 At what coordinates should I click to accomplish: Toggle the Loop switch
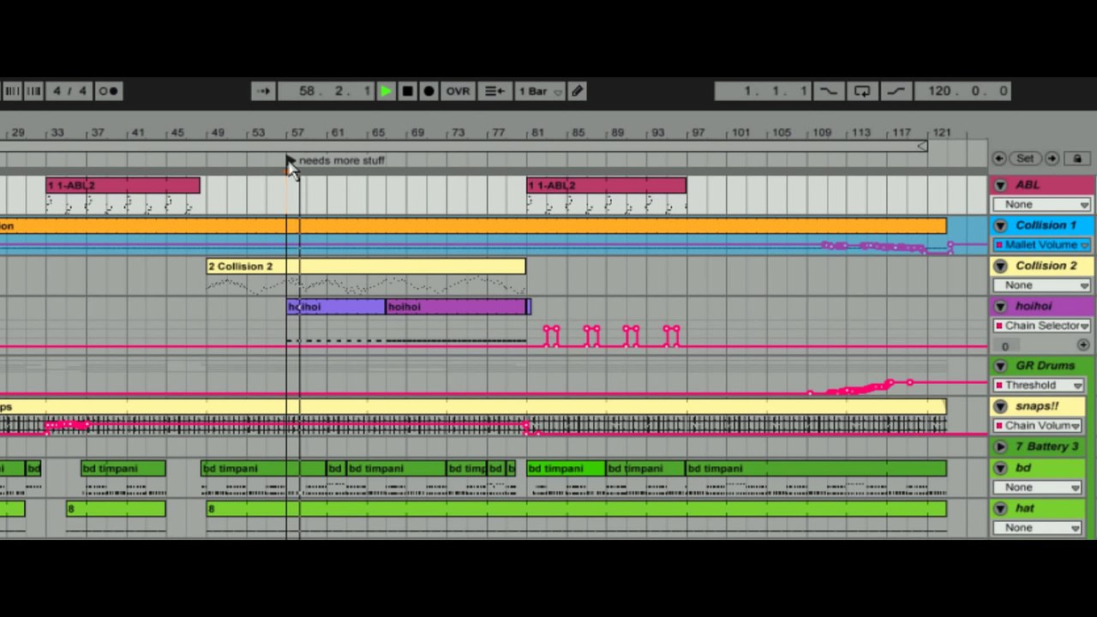(862, 91)
